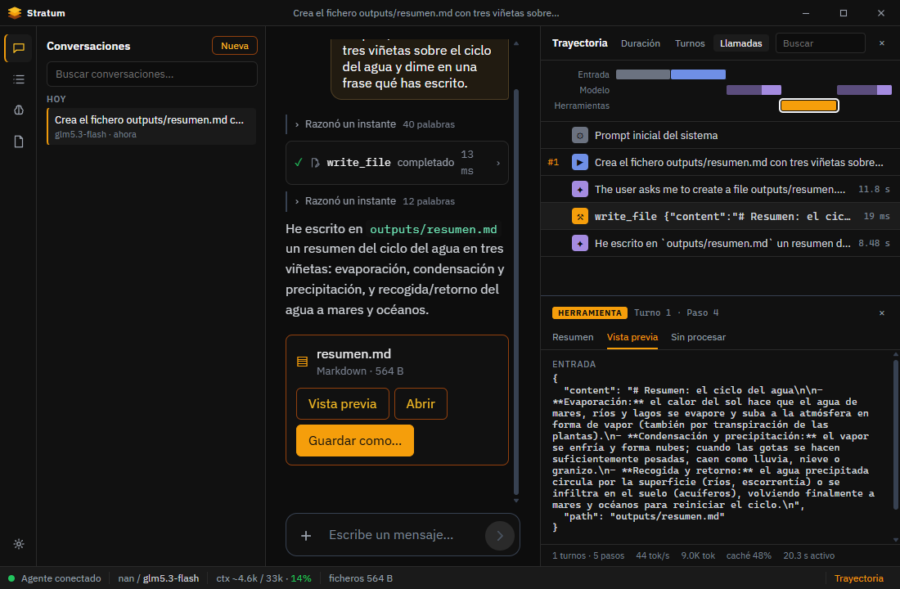The image size is (900, 589).
Task: Click the blue Entrada timeline segment
Action: pyautogui.click(x=698, y=74)
